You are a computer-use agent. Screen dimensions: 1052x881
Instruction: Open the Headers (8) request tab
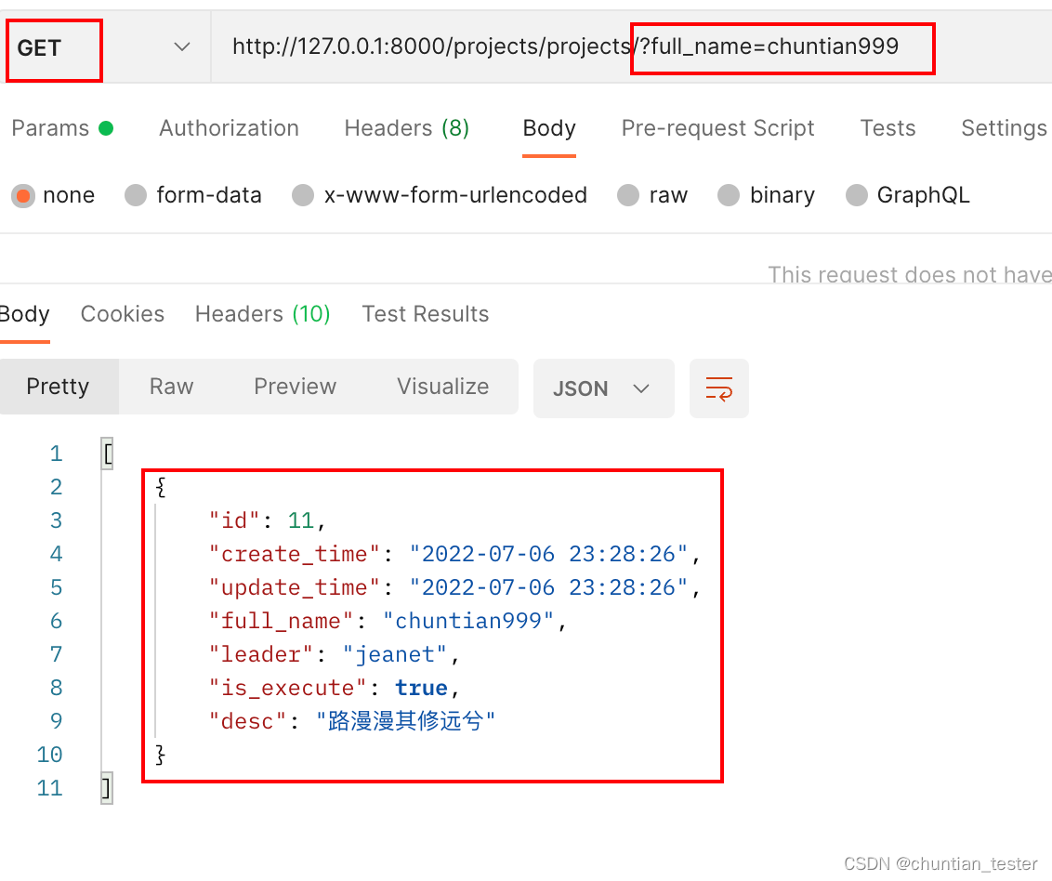point(406,127)
